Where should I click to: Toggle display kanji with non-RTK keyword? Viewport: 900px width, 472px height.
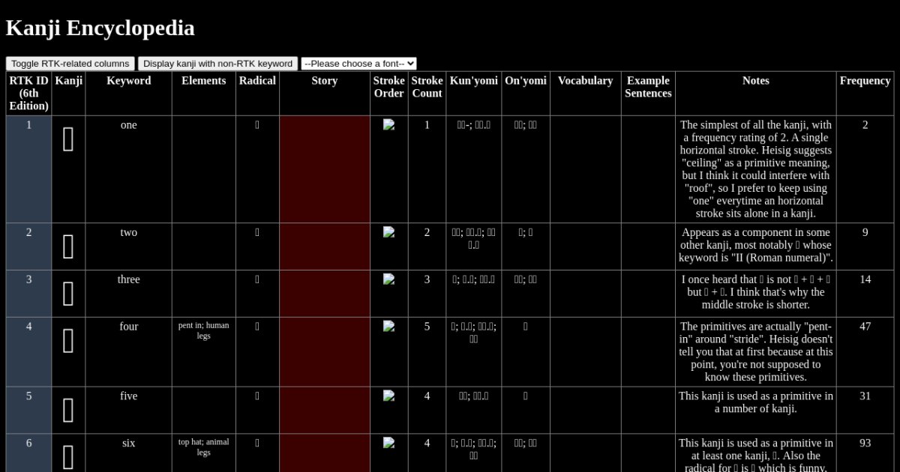pyautogui.click(x=217, y=64)
